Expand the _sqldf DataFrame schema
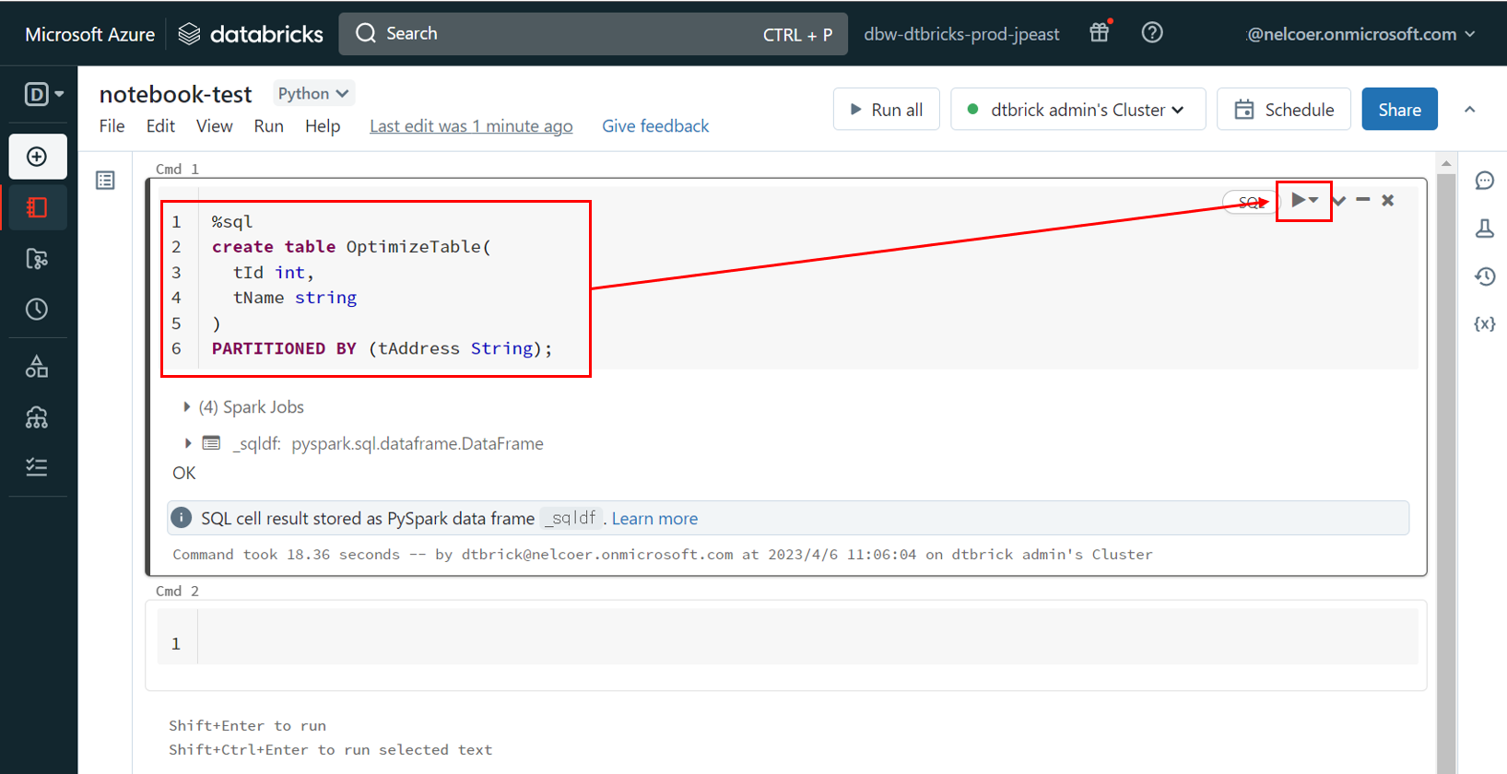 click(x=188, y=443)
